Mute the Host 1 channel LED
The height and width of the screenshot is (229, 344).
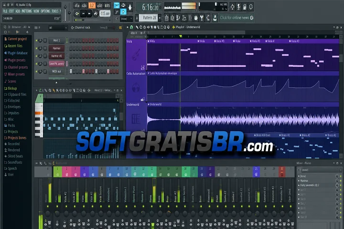coord(36,41)
